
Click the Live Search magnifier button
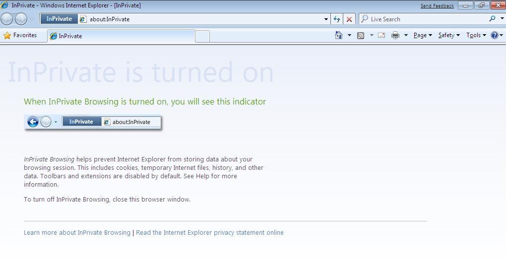(492, 19)
